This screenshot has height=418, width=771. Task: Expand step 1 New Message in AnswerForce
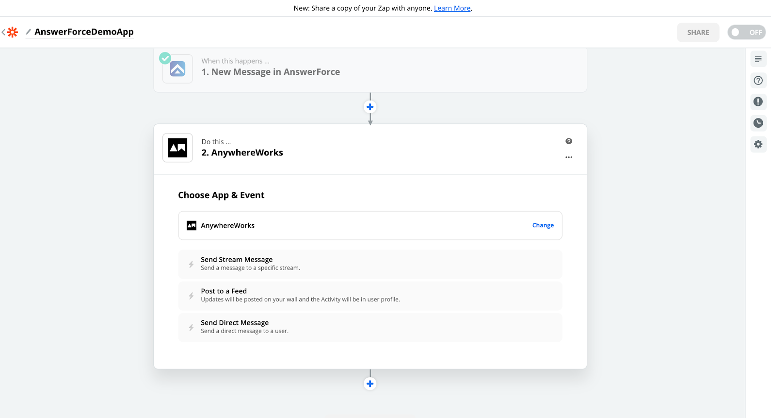pyautogui.click(x=370, y=69)
